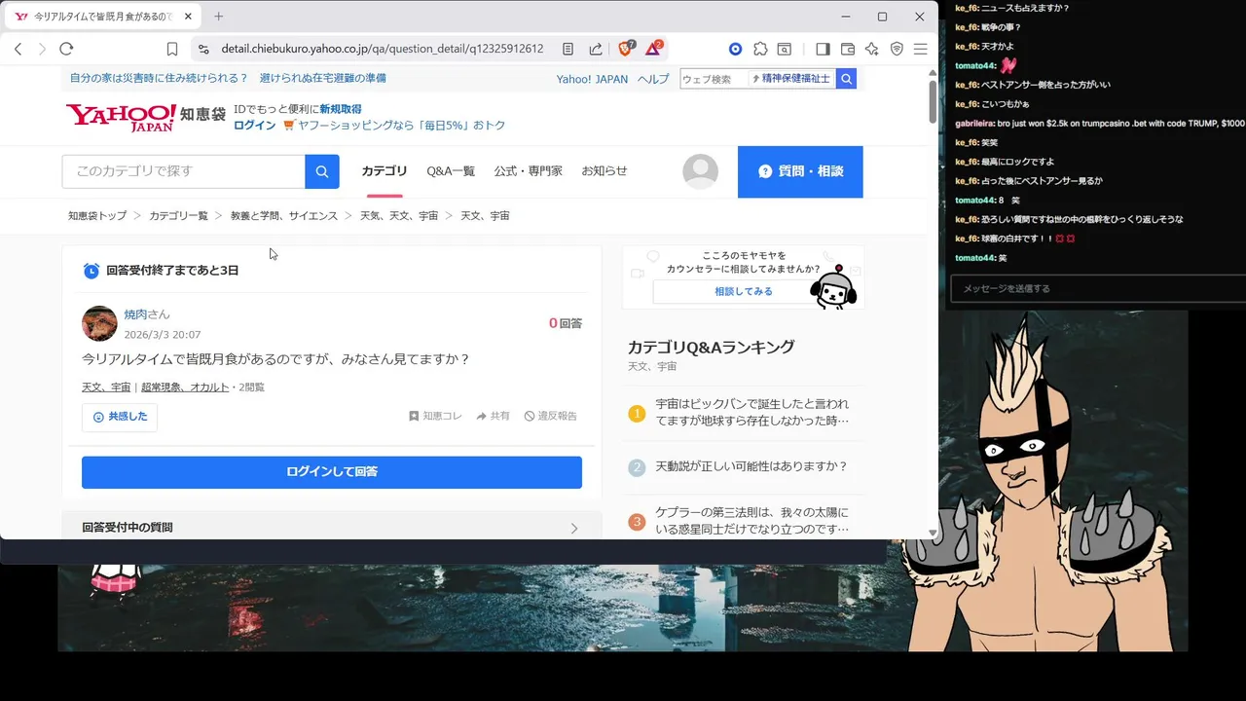Click the 知恵コレ bookmark button
The width and height of the screenshot is (1246, 701).
coord(435,416)
